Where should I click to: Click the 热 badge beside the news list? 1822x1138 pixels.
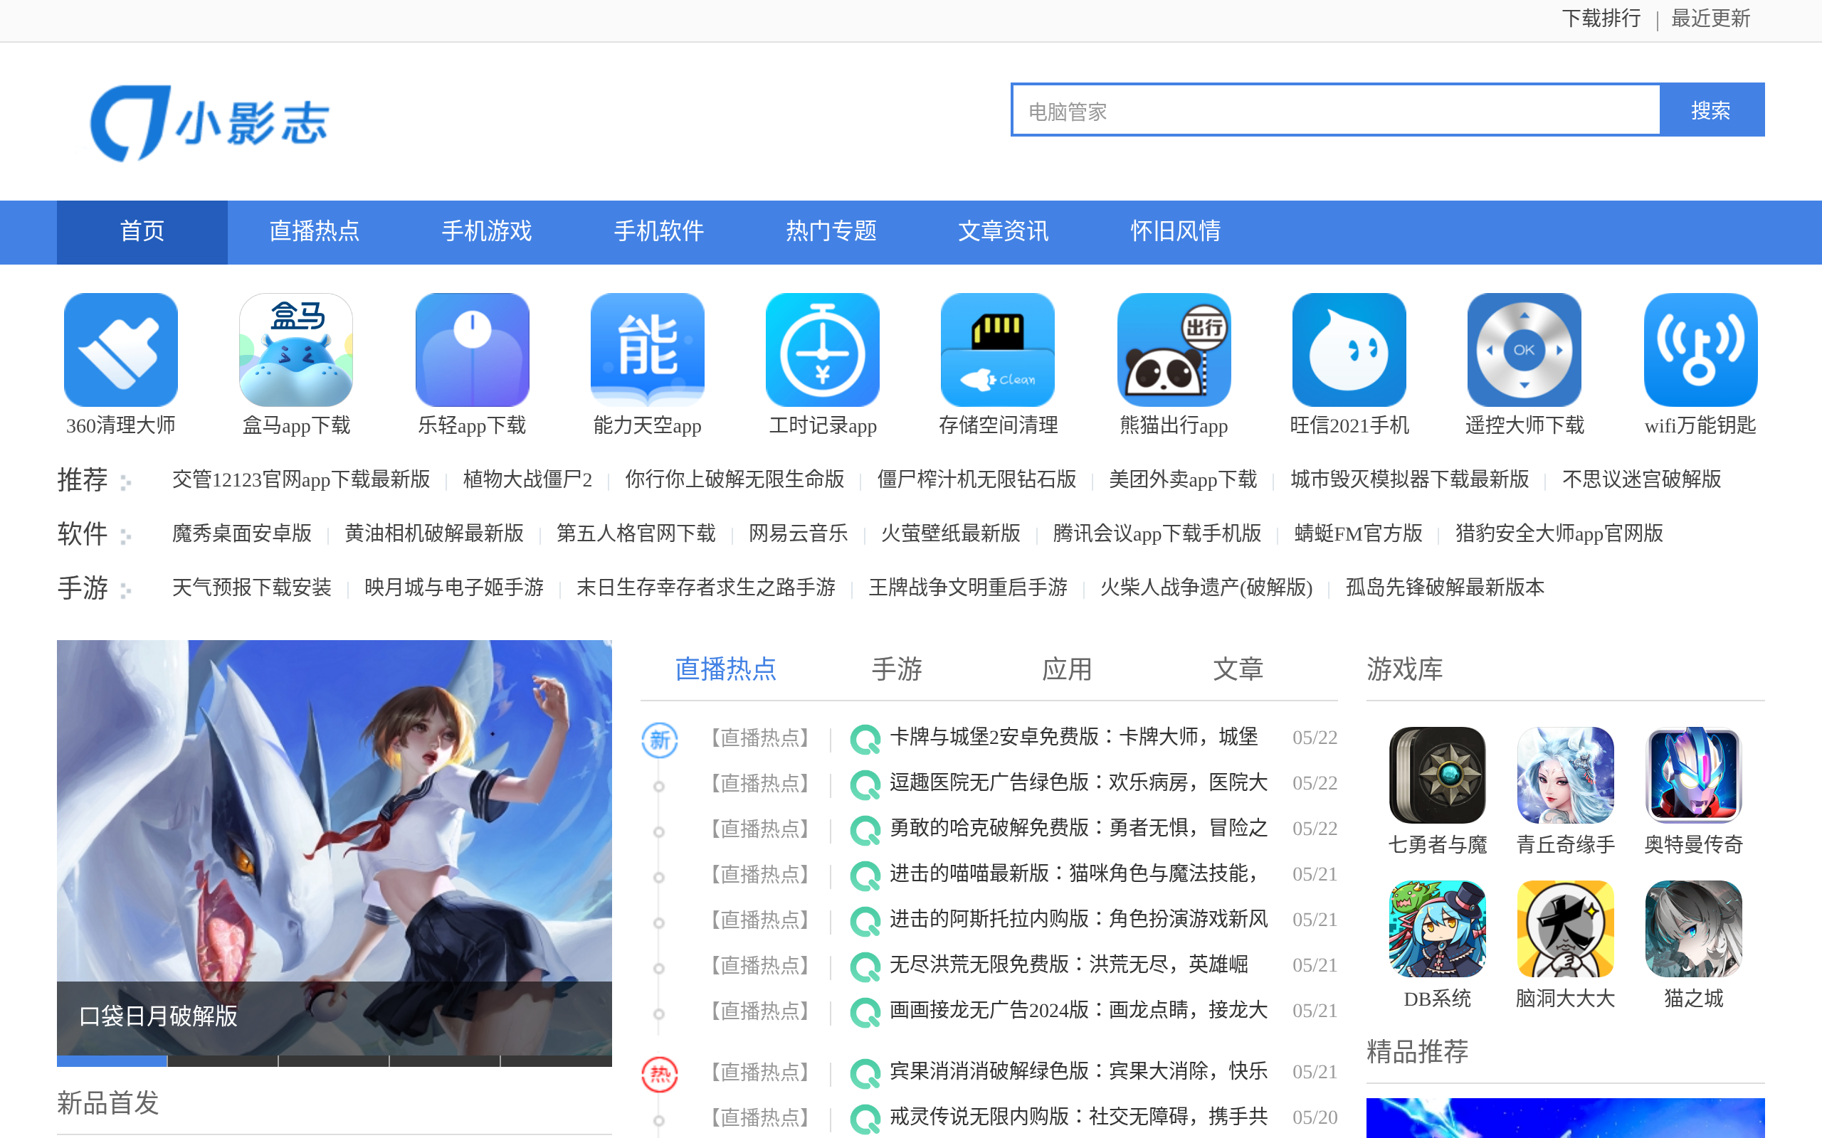[660, 1074]
